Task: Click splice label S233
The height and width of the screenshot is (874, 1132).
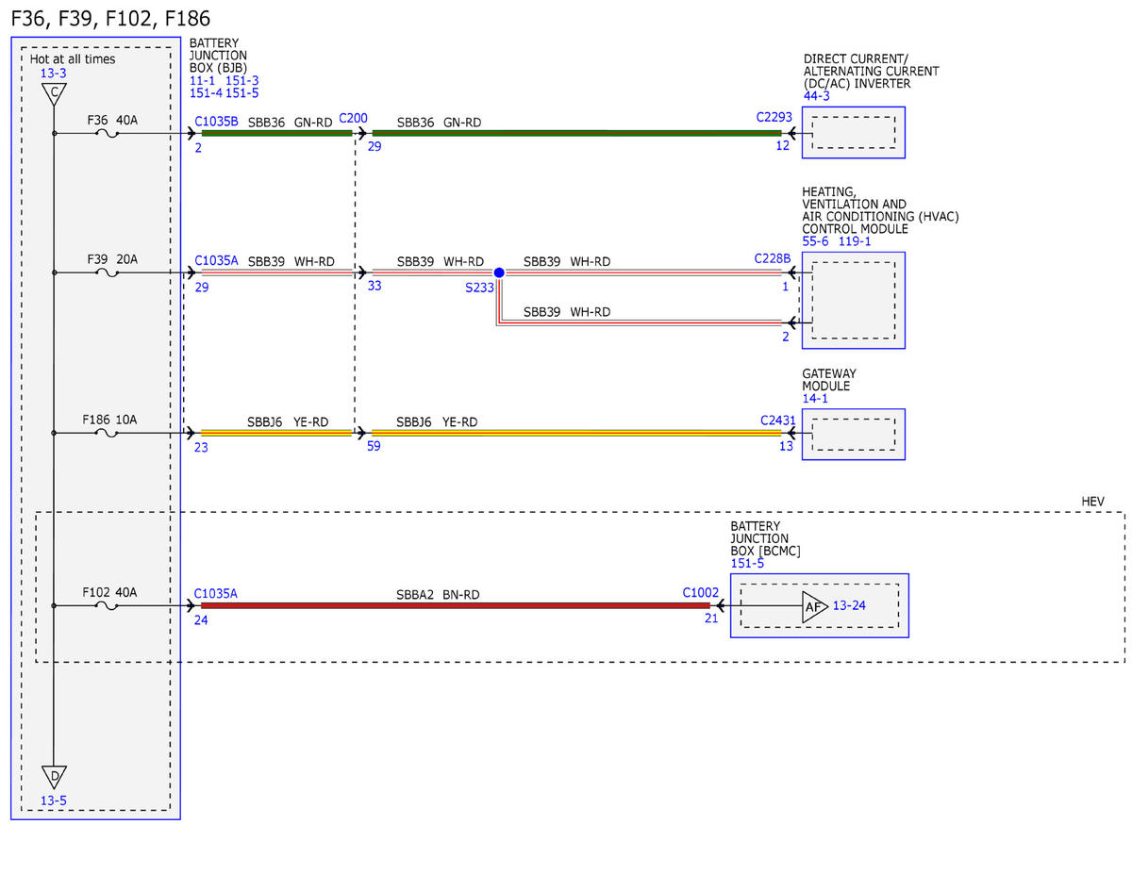Action: pyautogui.click(x=479, y=289)
